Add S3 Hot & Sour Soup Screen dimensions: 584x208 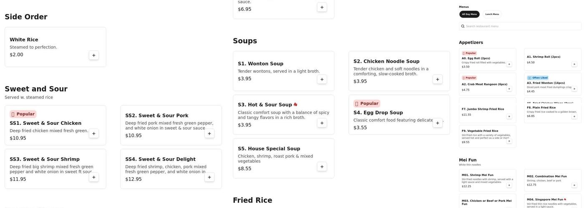tap(322, 123)
